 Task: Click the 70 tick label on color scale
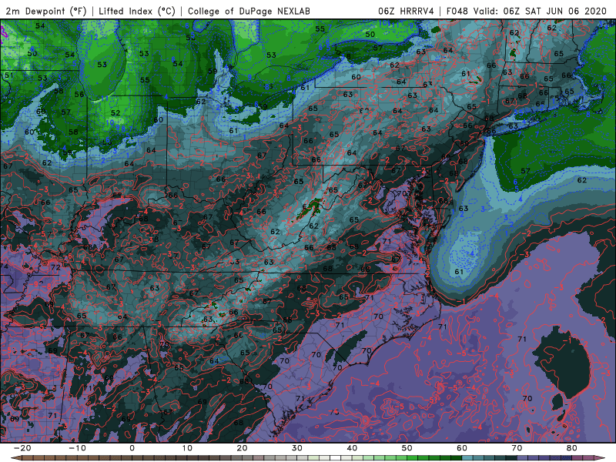517,448
